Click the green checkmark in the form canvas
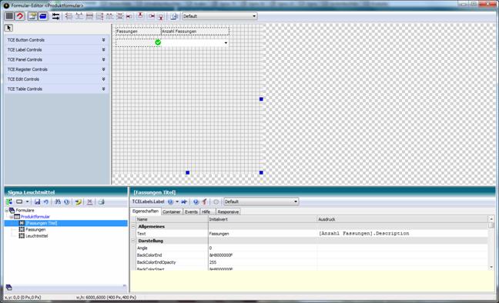 [x=158, y=42]
